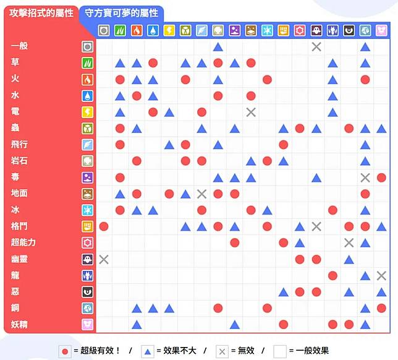Image resolution: width=398 pixels, height=360 pixels.
Task: Select the icon beside the 草 attack row label
Action: pyautogui.click(x=87, y=63)
